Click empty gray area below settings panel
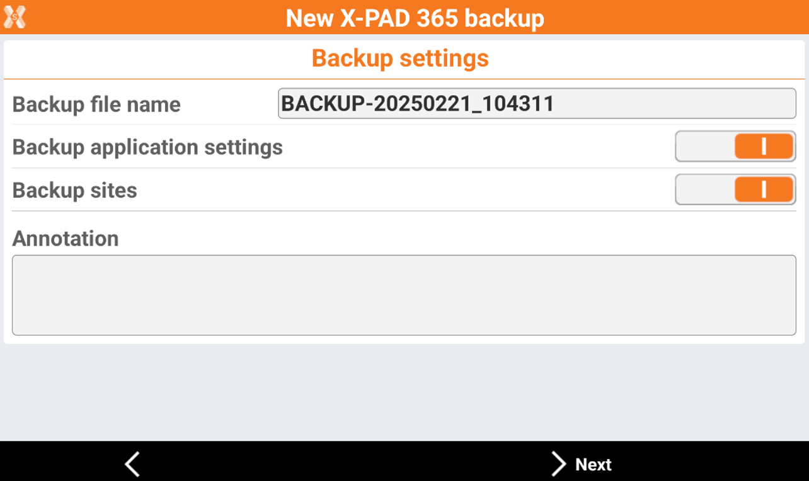 tap(404, 392)
